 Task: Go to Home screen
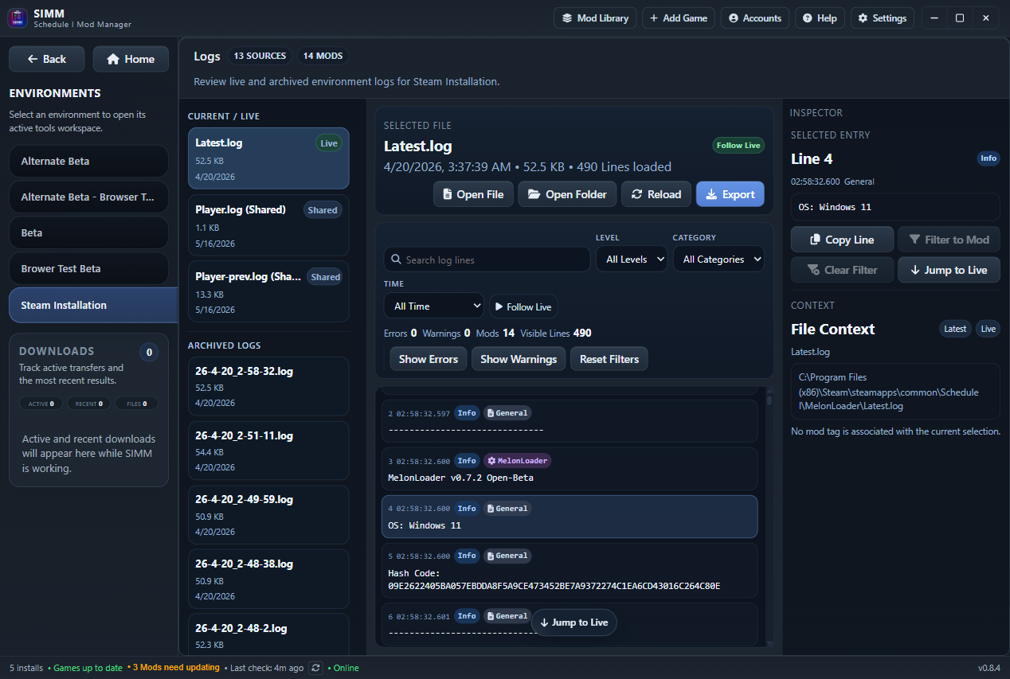point(131,59)
